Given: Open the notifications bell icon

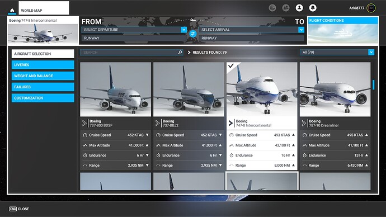Looking at the screenshot, I should 313,8.
